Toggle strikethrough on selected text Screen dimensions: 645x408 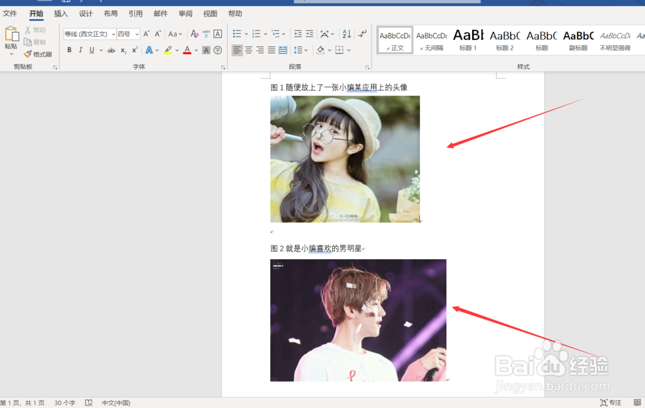[x=111, y=50]
